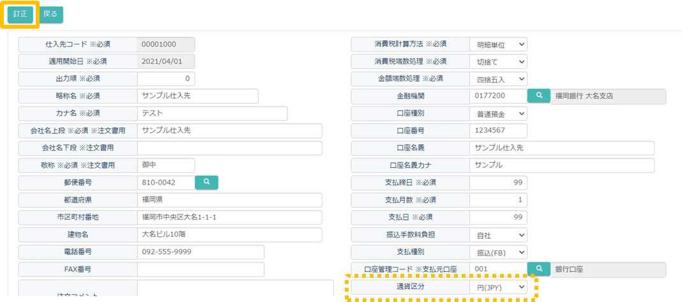This screenshot has width=682, height=302.
Task: Click the 口座番号 input field
Action: (x=499, y=131)
